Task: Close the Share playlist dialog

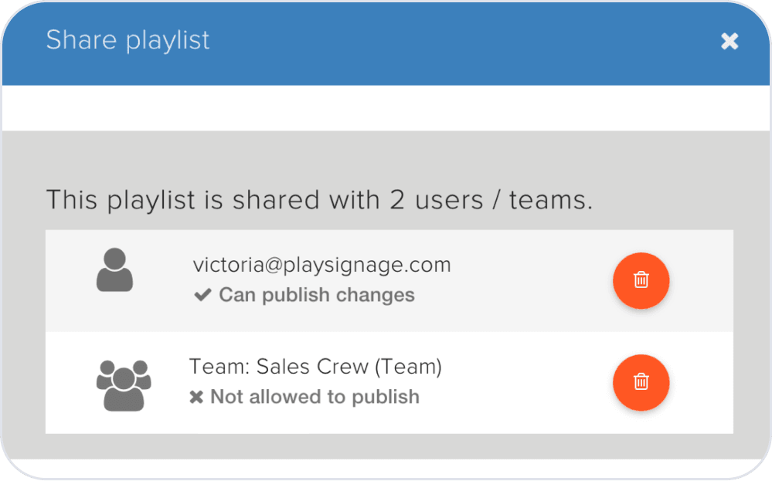Action: click(x=729, y=42)
